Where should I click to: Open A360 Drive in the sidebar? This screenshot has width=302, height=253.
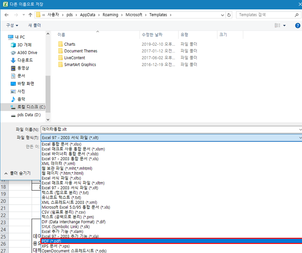[24, 53]
